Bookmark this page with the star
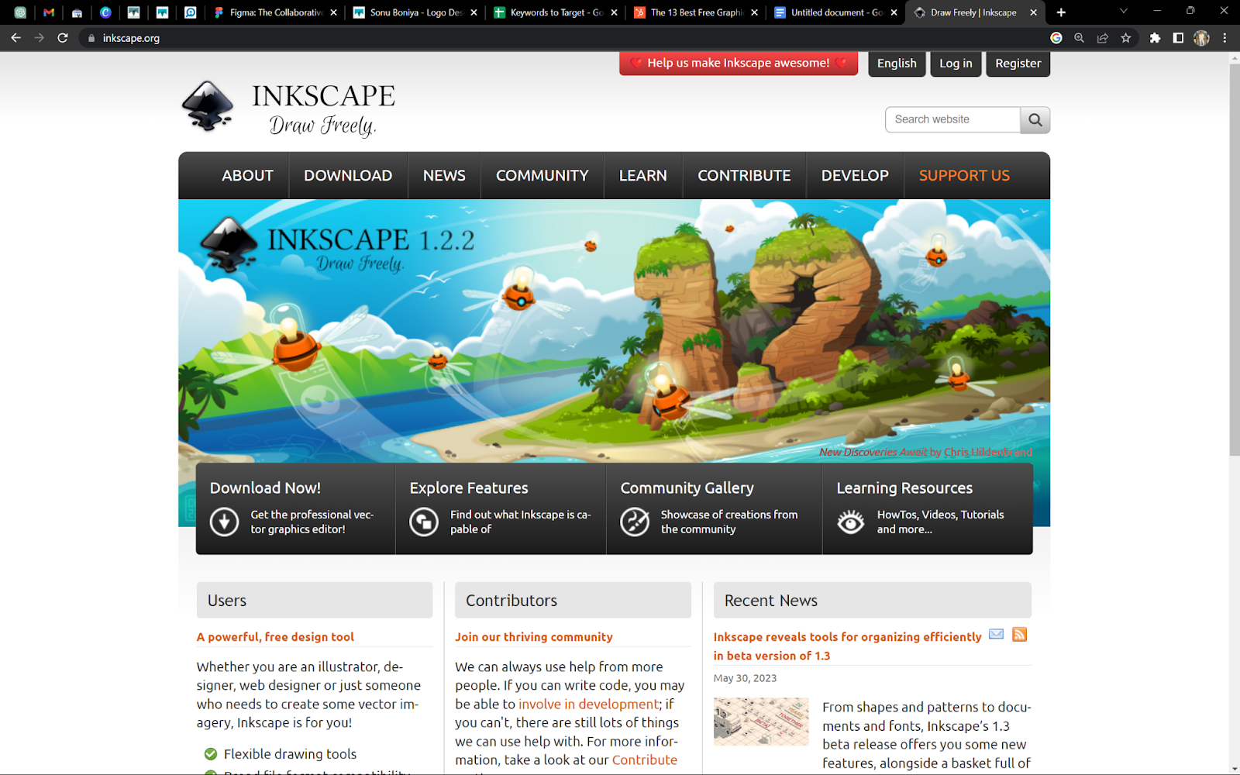 [1125, 38]
